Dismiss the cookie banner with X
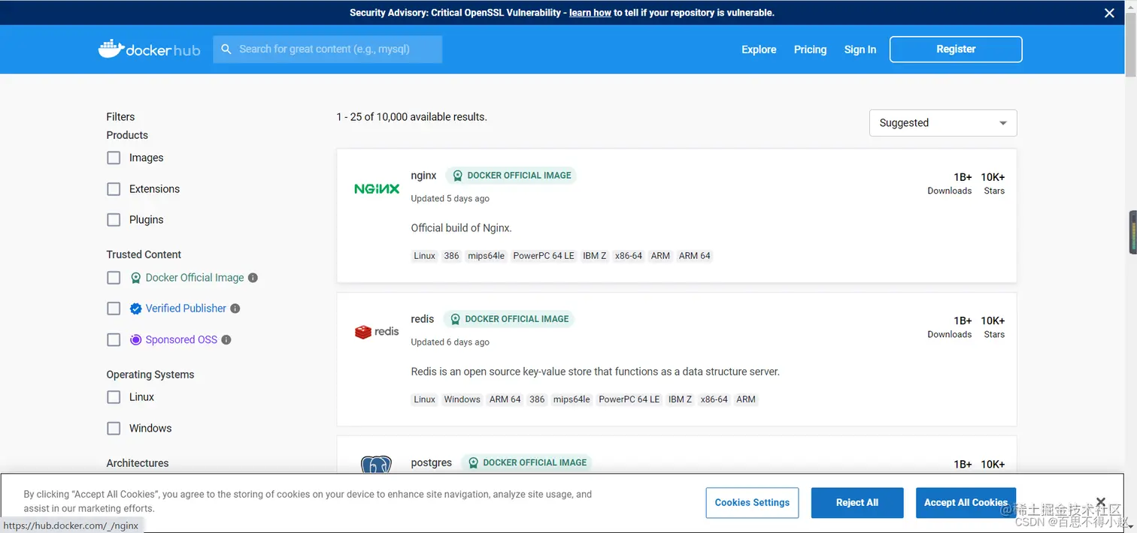1137x533 pixels. (1101, 502)
